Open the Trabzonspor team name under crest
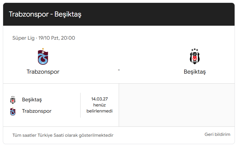 (x=43, y=72)
